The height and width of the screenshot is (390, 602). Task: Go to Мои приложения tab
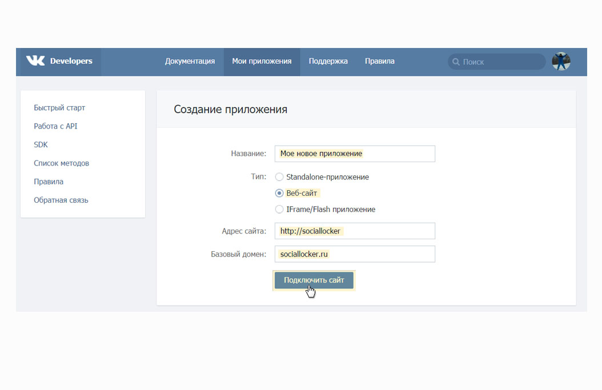[262, 61]
